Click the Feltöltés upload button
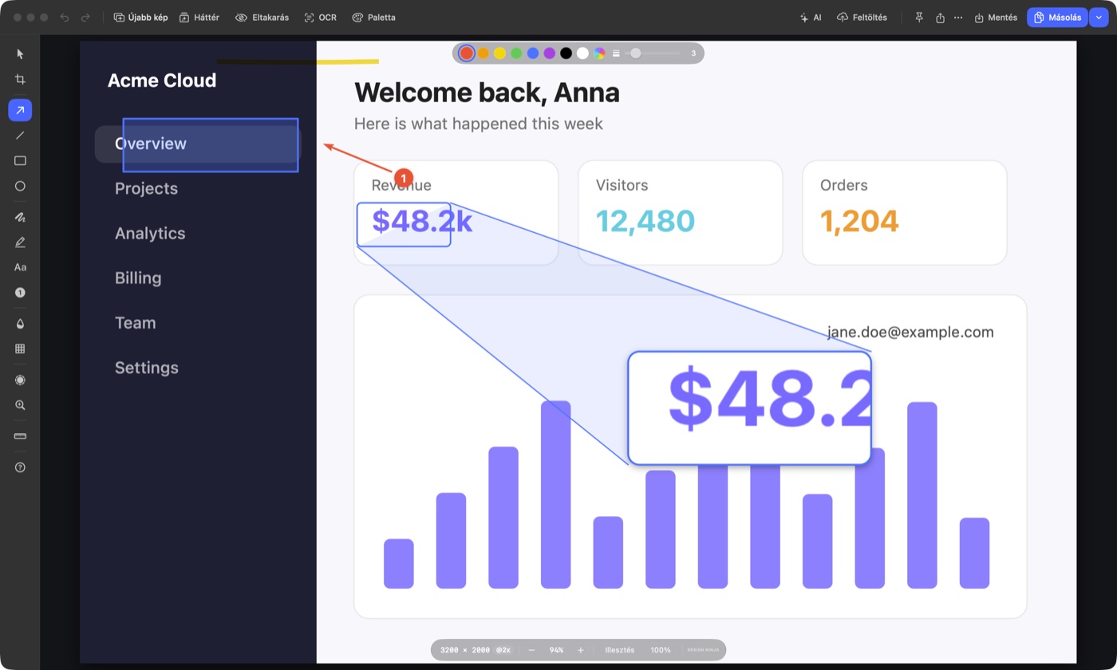The width and height of the screenshot is (1117, 670). [862, 18]
